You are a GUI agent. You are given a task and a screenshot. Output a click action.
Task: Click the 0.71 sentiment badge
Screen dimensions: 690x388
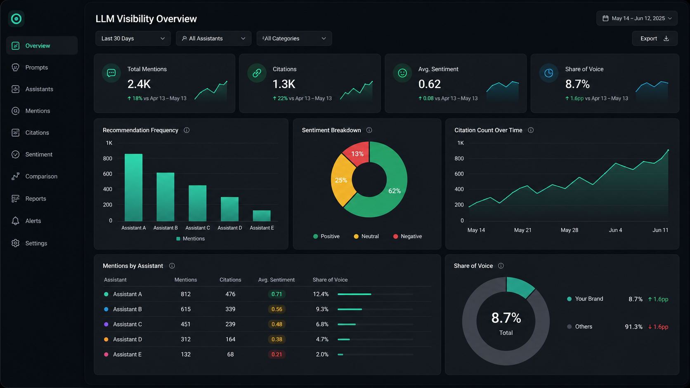pyautogui.click(x=276, y=294)
